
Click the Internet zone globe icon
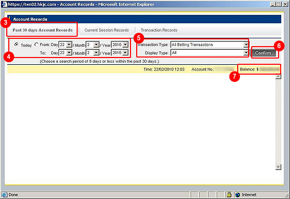click(x=238, y=195)
